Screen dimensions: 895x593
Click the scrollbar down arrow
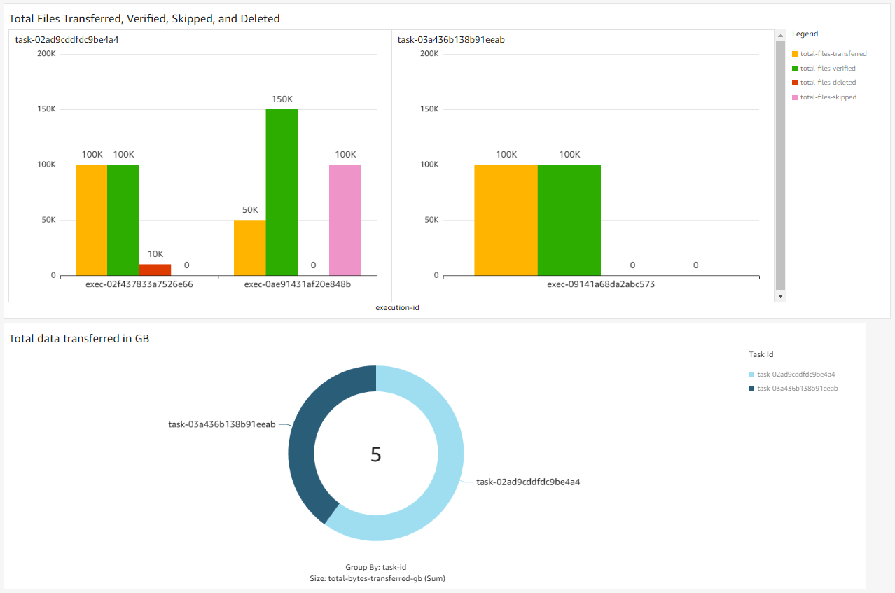[x=780, y=295]
